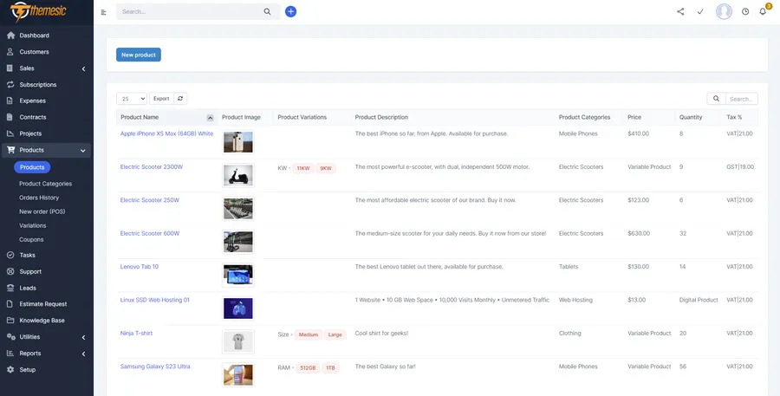
Task: Open Lenovo Tab 10 product link
Action: click(x=140, y=267)
